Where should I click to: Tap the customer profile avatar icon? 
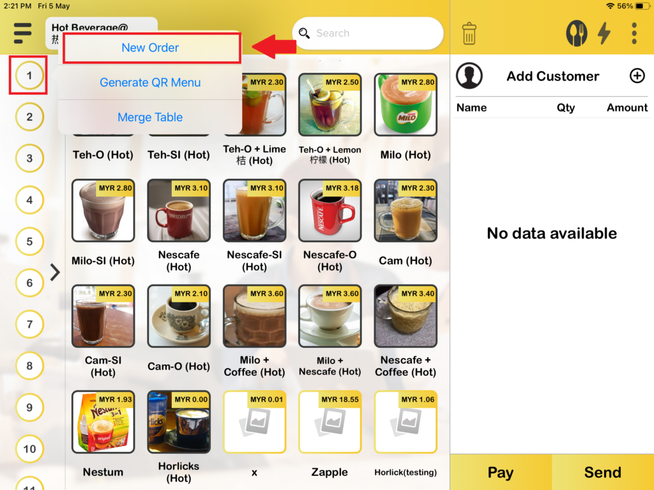click(x=469, y=76)
